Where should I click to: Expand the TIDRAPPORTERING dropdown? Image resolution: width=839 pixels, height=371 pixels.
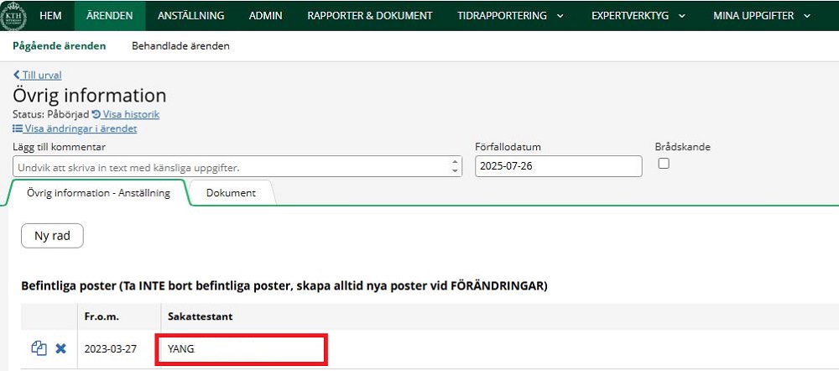[510, 15]
